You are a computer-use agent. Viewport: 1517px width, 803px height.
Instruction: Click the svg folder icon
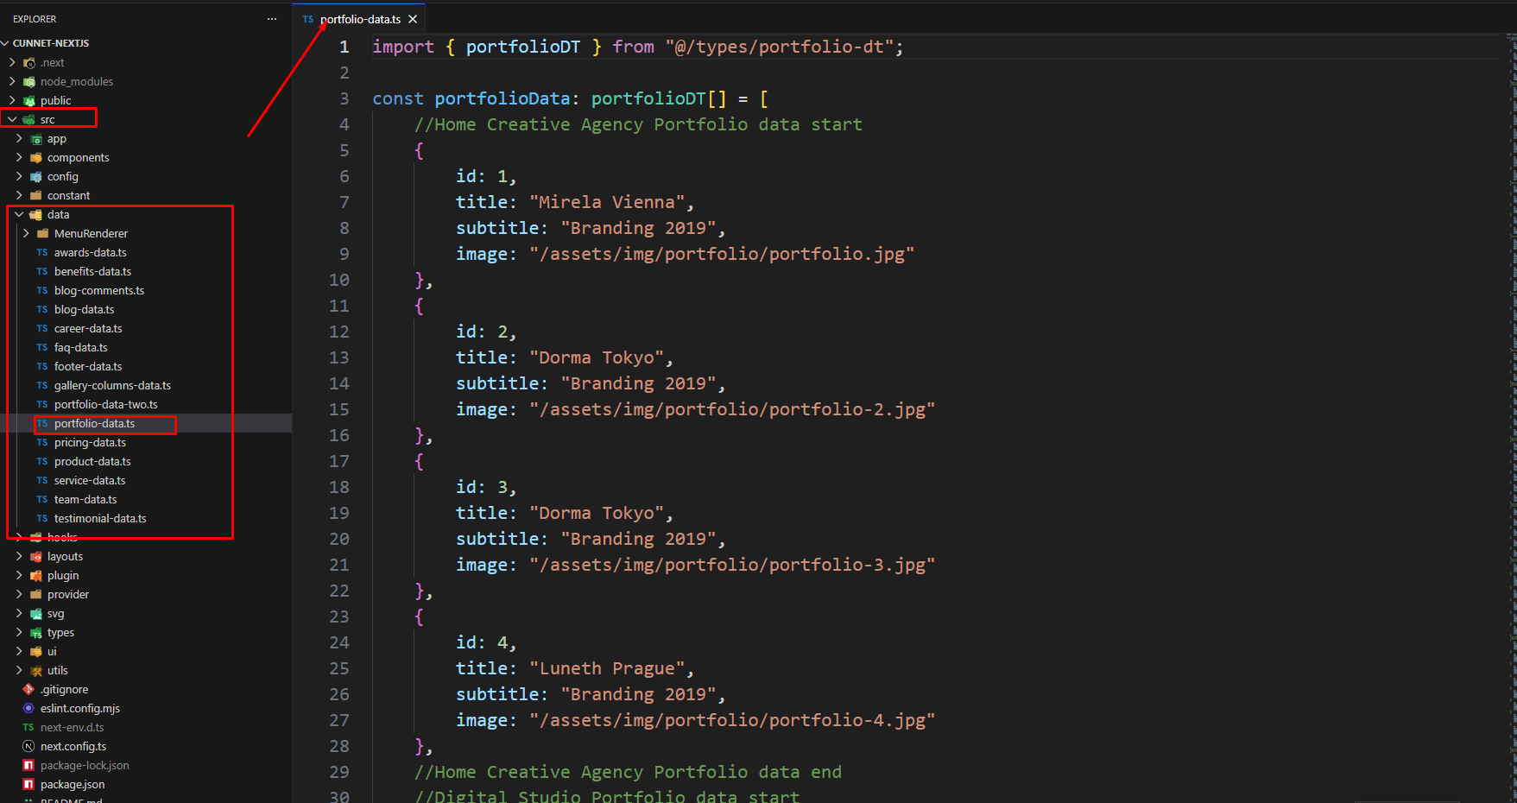36,613
